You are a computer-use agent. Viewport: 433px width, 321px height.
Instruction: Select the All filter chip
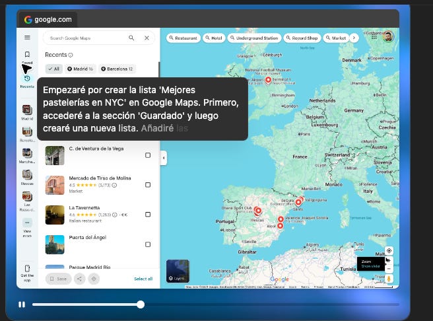pos(54,69)
